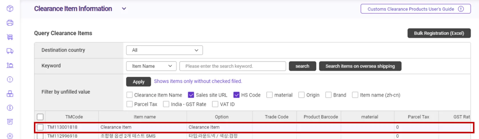Click the exclamation alert sidebar icon
479x139 pixels.
10,79
